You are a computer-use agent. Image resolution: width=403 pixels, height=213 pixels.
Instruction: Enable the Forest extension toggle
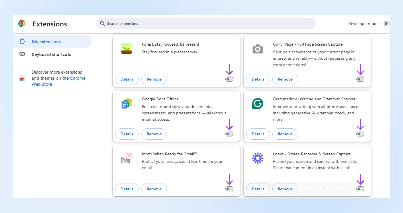point(229,79)
